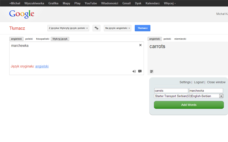This screenshot has height=142, width=228.
Task: Click the Google logo
Action: tap(21, 14)
